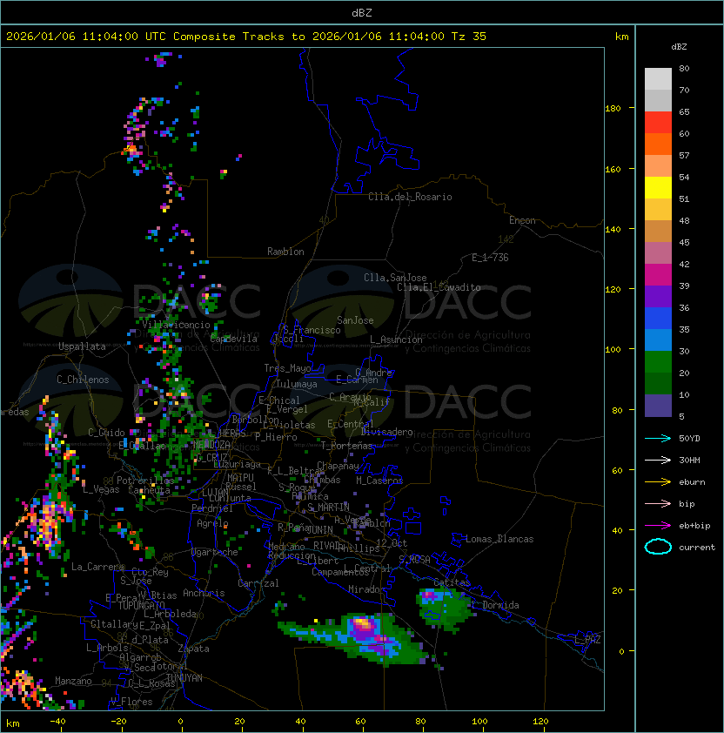Click the white 30HM track arrow in legend
The height and width of the screenshot is (733, 724).
click(x=658, y=460)
